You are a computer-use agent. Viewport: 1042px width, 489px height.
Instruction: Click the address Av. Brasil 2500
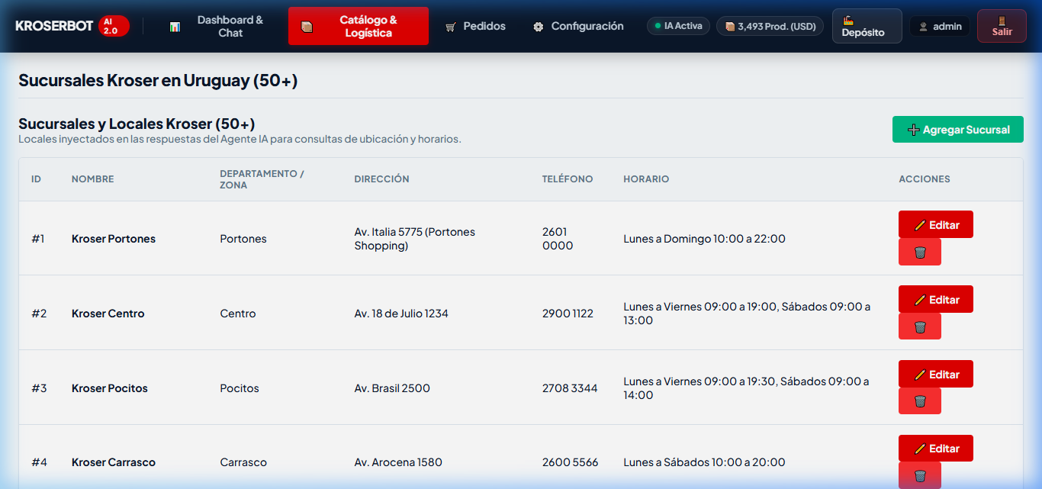click(392, 388)
